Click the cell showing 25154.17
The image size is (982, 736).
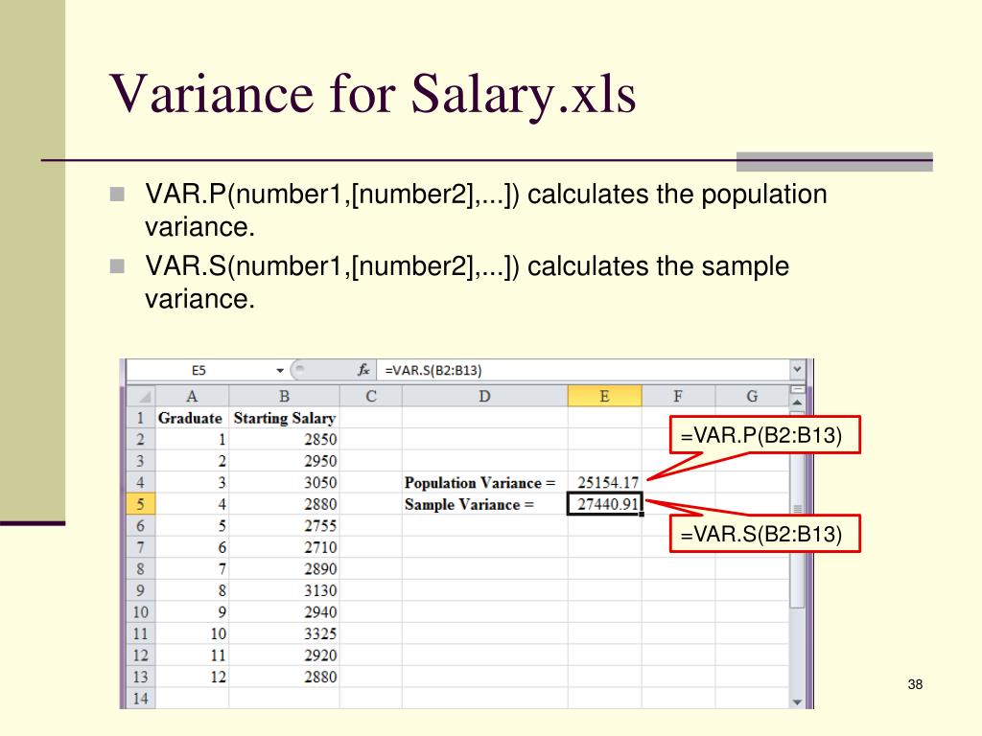[x=604, y=483]
